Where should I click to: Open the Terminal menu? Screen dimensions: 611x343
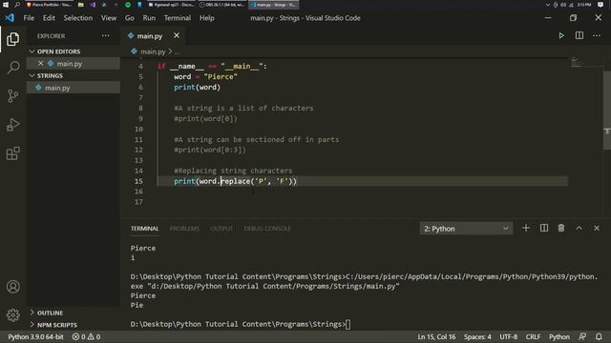[178, 18]
